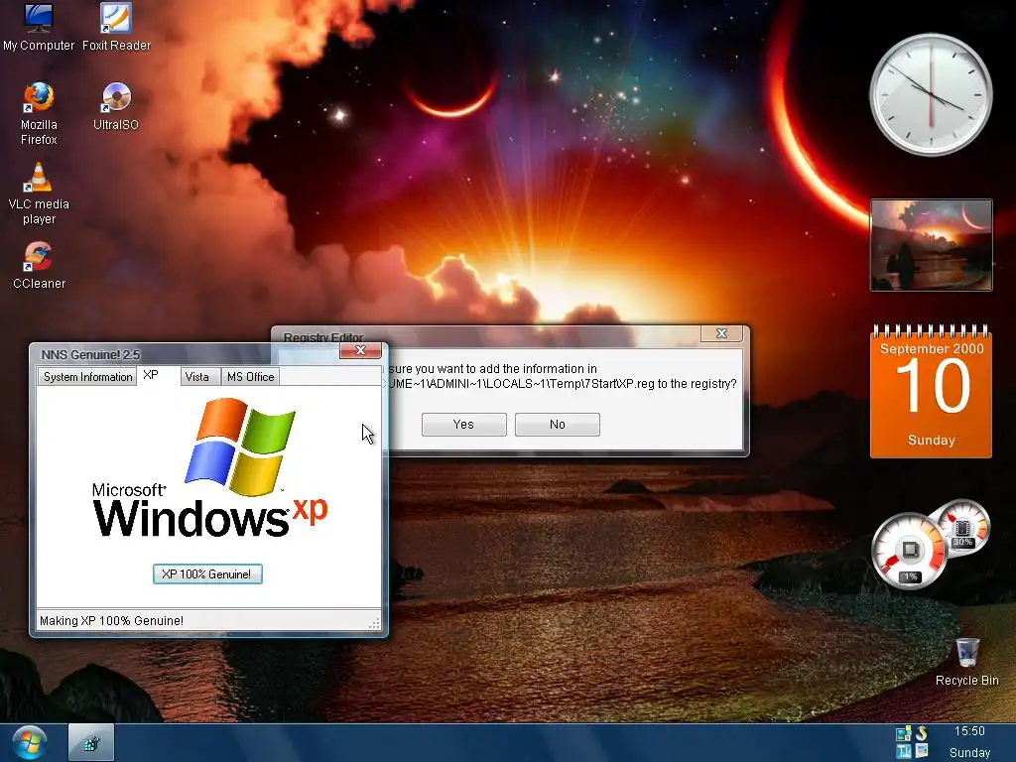Launch CCleaner desktop shortcut
This screenshot has width=1016, height=762.
(x=39, y=265)
